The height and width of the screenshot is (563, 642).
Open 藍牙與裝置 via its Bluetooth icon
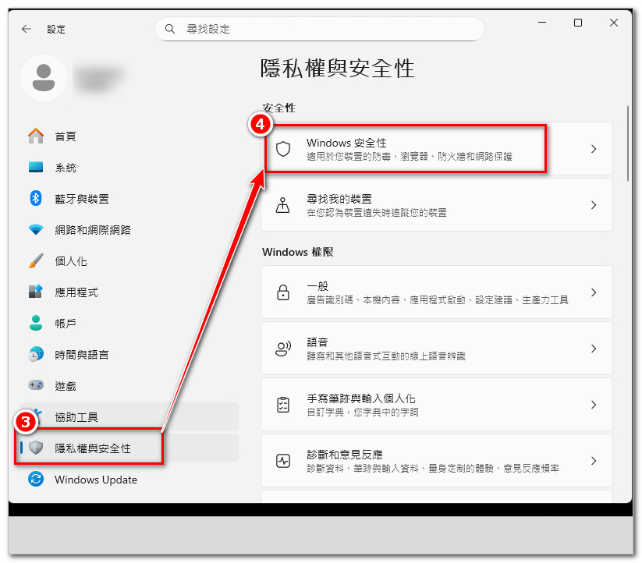pos(36,198)
